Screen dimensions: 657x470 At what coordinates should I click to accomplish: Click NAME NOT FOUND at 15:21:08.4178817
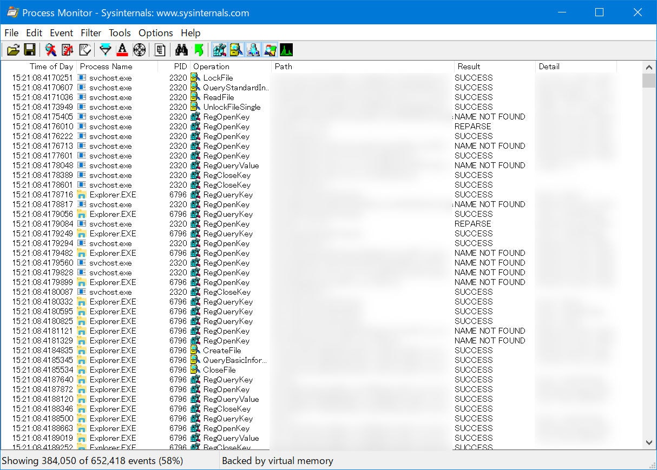coord(490,204)
